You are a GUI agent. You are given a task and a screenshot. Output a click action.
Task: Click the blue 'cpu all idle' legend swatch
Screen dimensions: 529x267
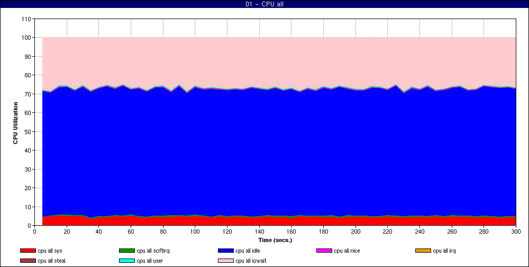click(226, 251)
